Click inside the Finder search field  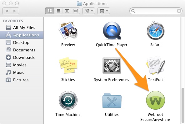[156, 11]
